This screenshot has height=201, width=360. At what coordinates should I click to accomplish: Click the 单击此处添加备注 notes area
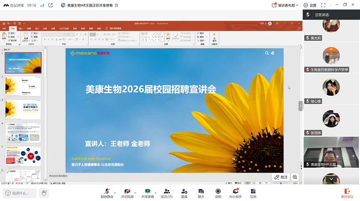point(58,176)
